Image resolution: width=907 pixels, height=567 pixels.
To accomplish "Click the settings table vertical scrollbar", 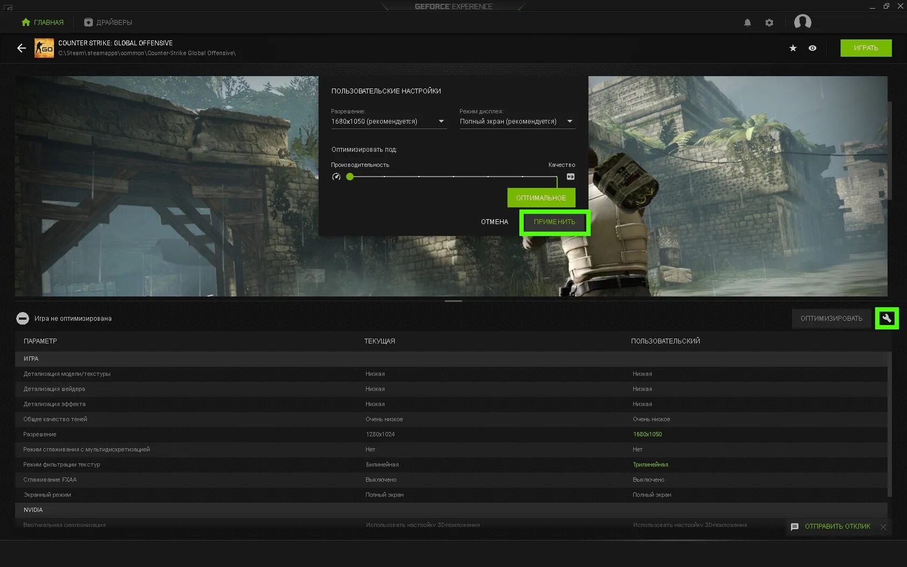I will (890, 424).
